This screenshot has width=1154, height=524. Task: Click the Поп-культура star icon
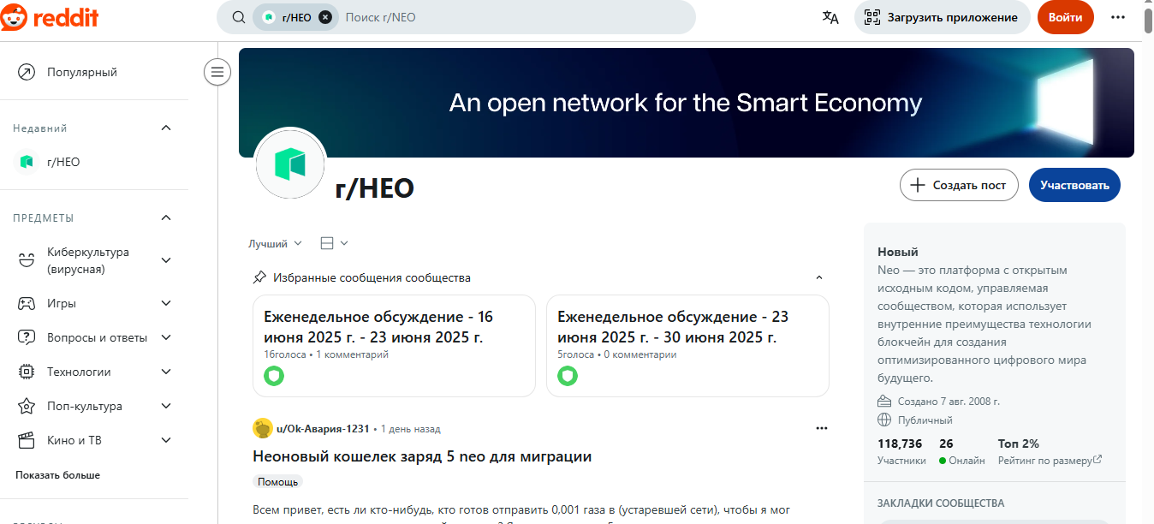point(27,406)
